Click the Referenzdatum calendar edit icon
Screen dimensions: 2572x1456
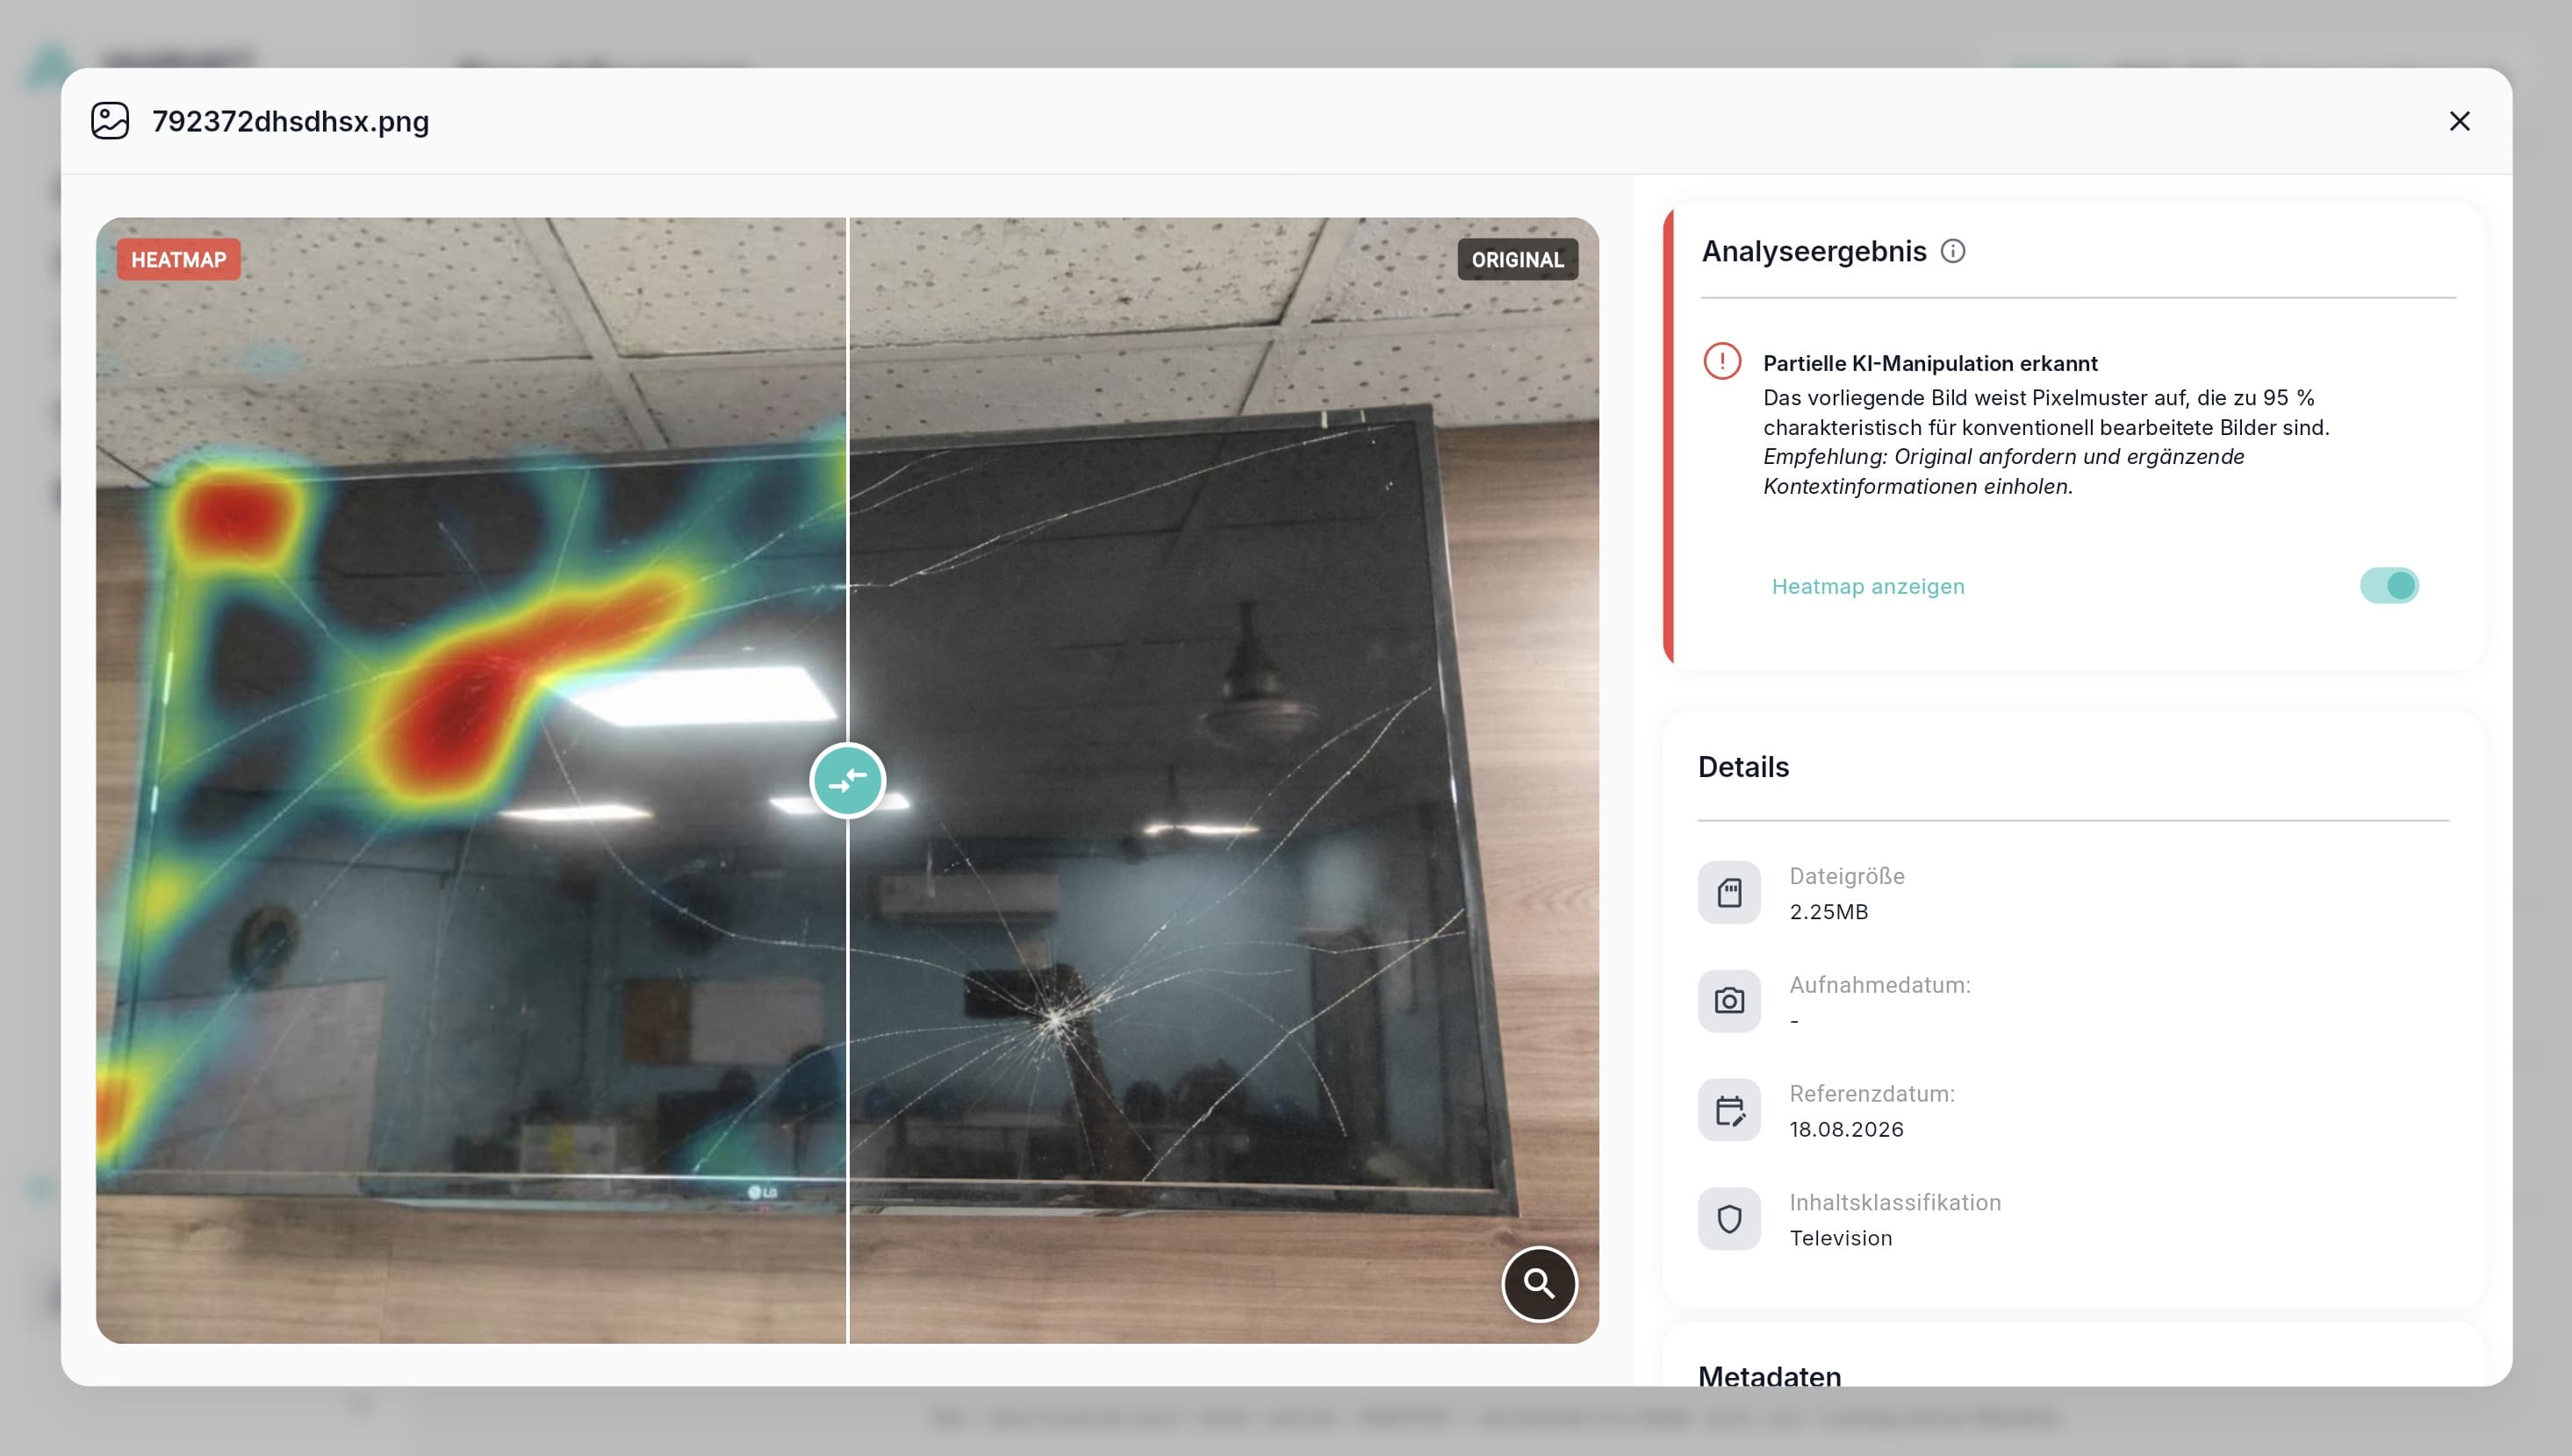coord(1729,1110)
